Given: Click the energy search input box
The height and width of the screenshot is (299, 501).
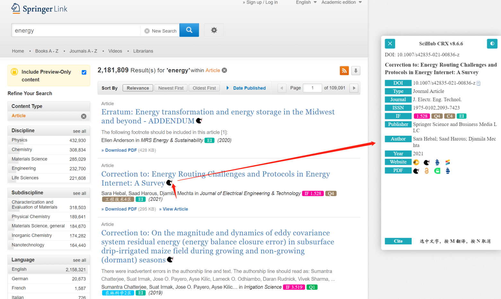Looking at the screenshot, I should [x=76, y=31].
